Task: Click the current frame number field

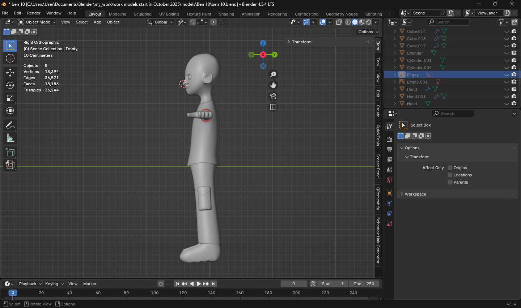Action: [294, 284]
